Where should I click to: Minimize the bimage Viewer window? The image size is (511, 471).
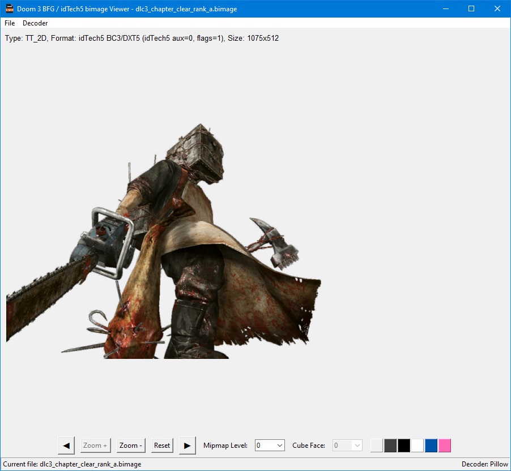446,9
